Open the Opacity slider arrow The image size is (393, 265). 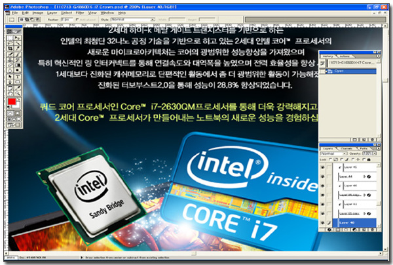pos(375,153)
